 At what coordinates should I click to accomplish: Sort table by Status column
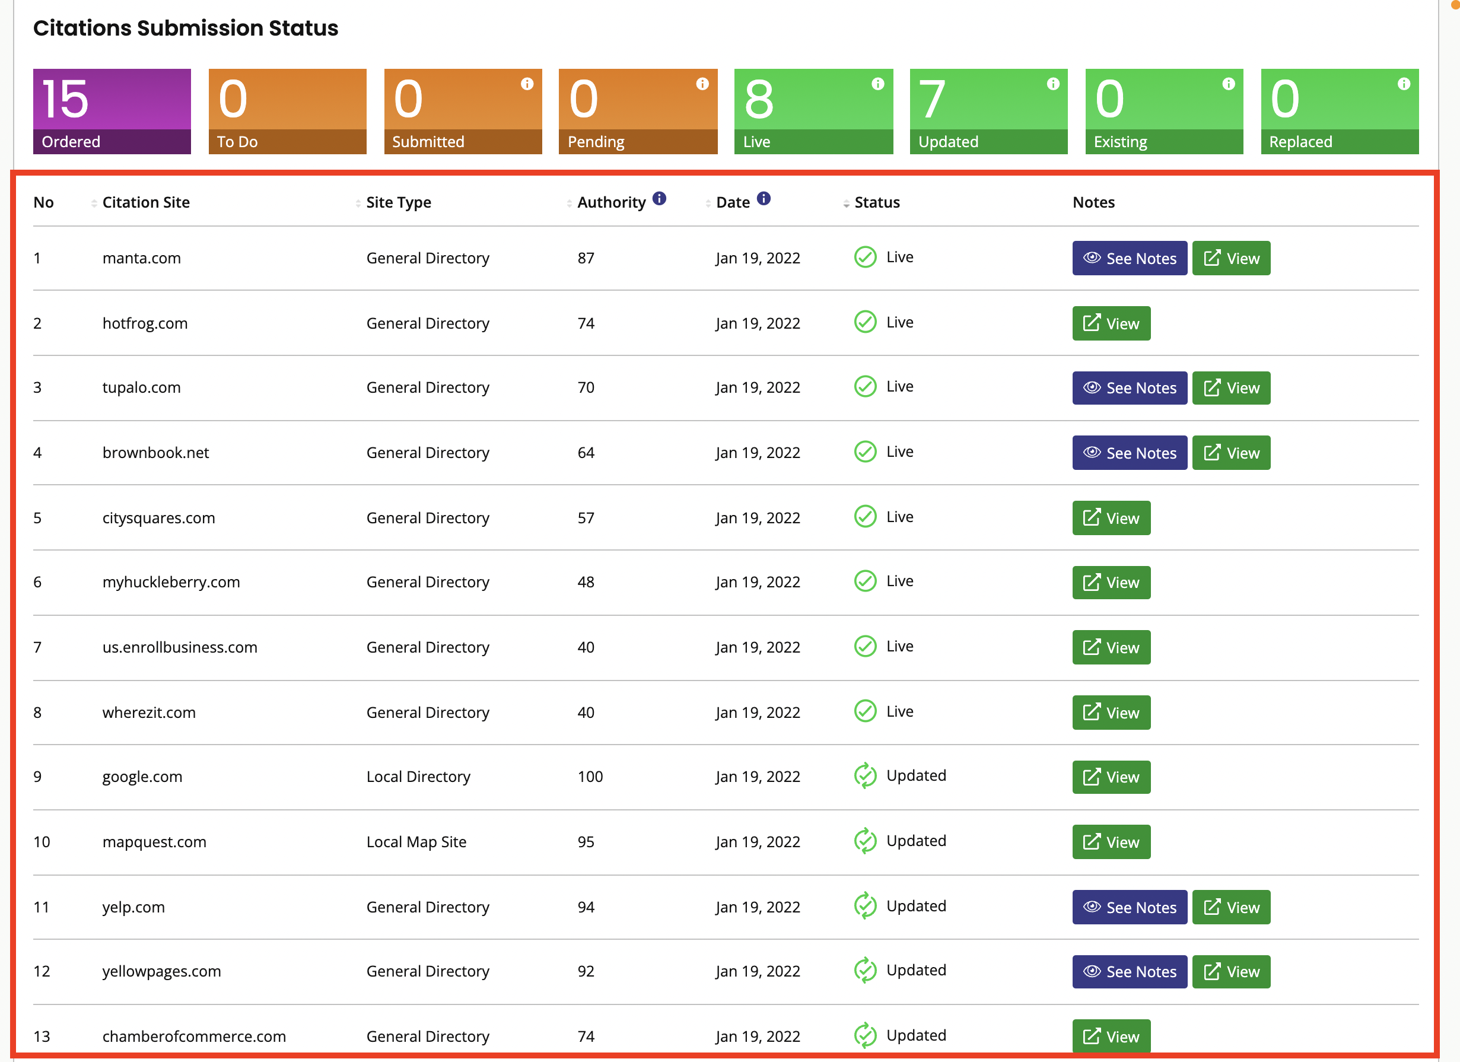(876, 203)
